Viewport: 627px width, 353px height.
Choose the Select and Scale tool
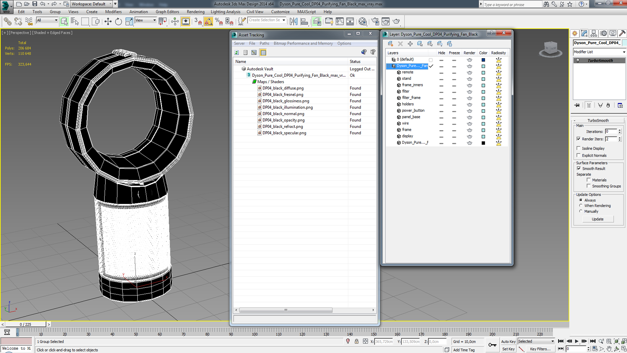[x=129, y=22]
